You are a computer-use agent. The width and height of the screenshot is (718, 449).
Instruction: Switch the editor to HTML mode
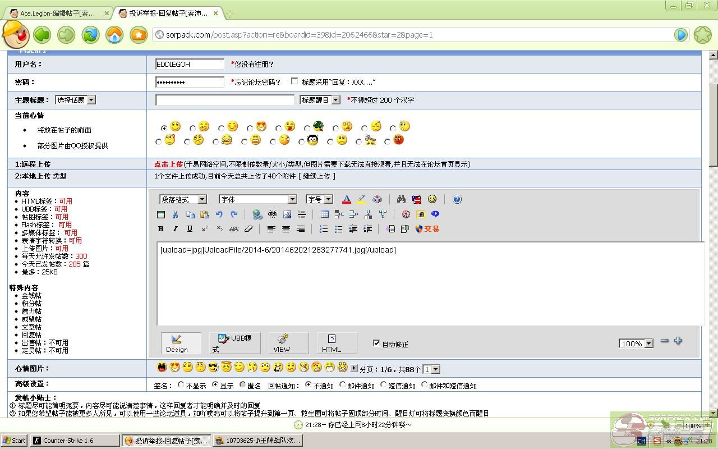point(332,343)
